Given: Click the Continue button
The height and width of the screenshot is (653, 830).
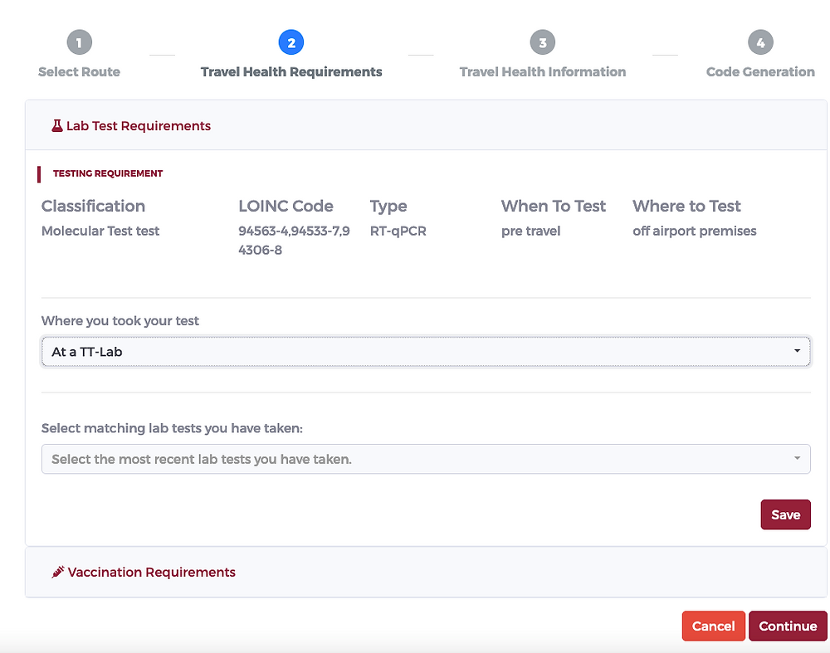Looking at the screenshot, I should click(x=788, y=626).
